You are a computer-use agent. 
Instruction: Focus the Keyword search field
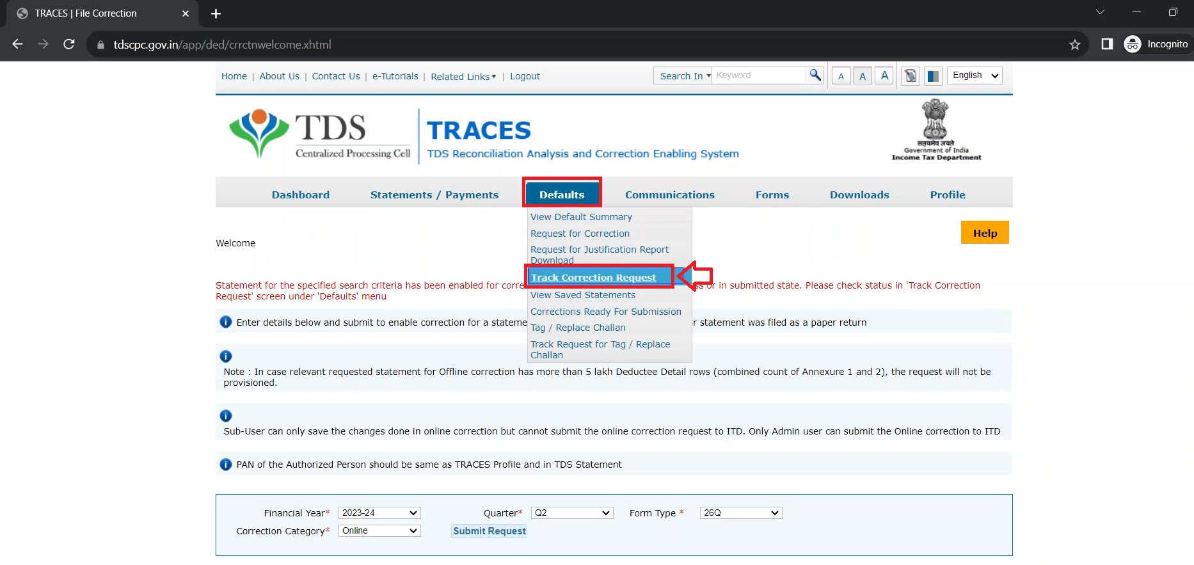(760, 76)
